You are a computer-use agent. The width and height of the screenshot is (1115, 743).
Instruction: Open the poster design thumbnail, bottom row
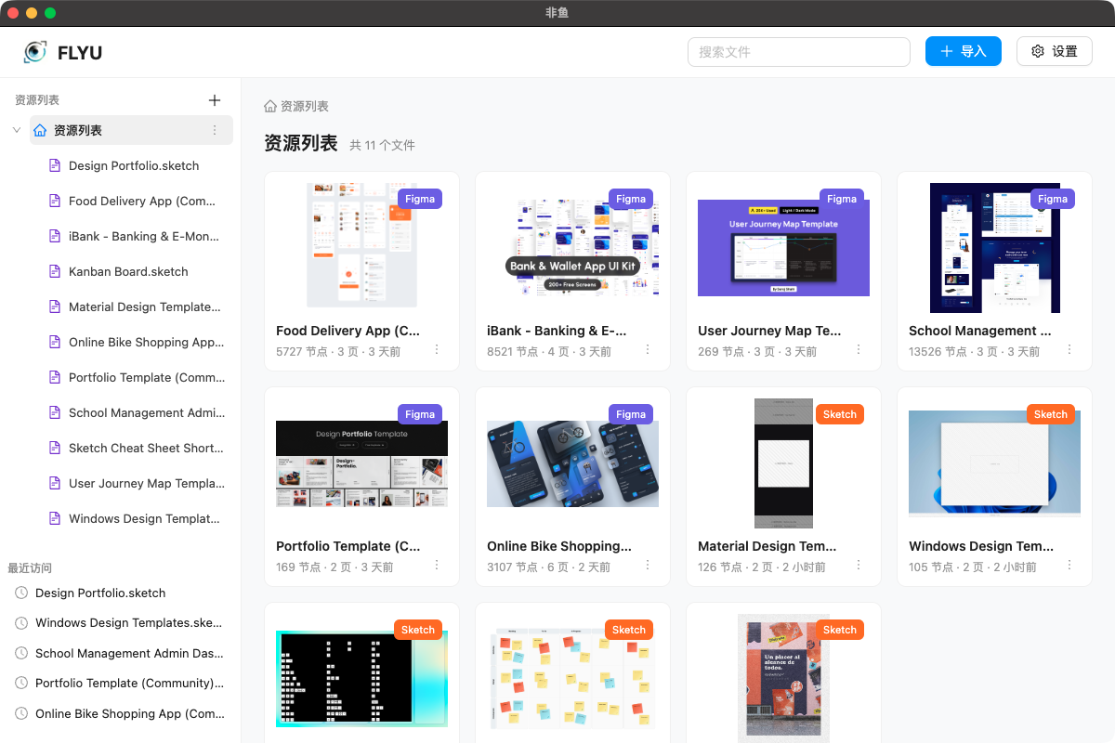click(x=783, y=679)
